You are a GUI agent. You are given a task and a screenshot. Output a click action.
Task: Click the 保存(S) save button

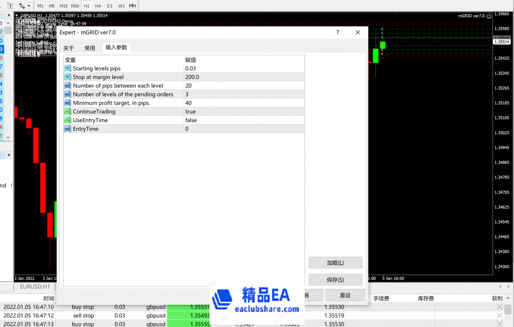(335, 279)
